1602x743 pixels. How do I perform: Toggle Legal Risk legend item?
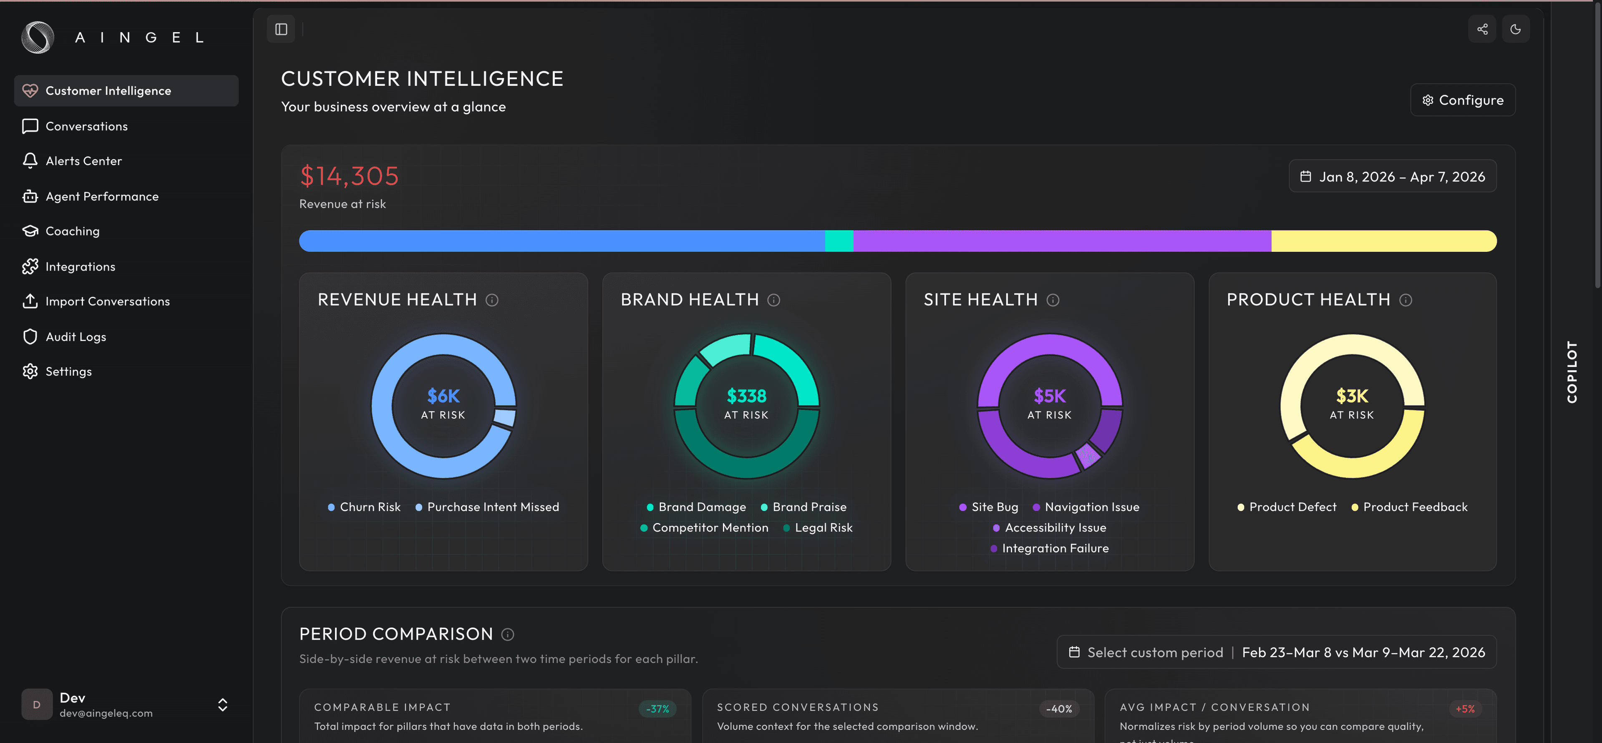[817, 528]
